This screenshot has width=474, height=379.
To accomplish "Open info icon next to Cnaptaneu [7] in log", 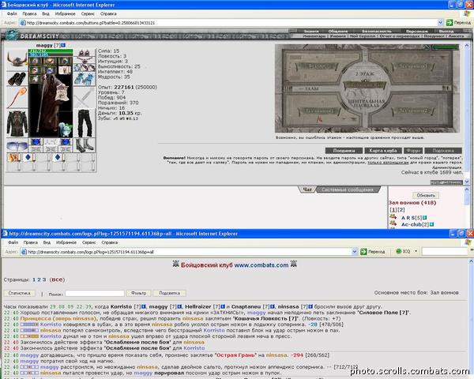I will pyautogui.click(x=273, y=306).
